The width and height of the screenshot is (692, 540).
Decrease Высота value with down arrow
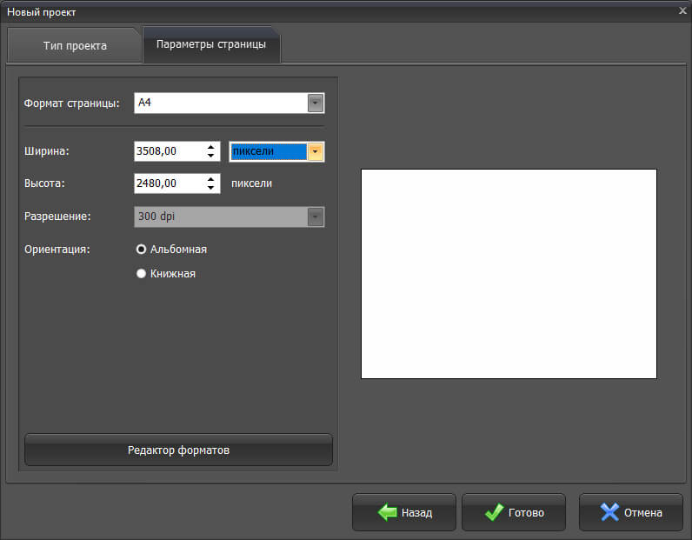pos(211,188)
